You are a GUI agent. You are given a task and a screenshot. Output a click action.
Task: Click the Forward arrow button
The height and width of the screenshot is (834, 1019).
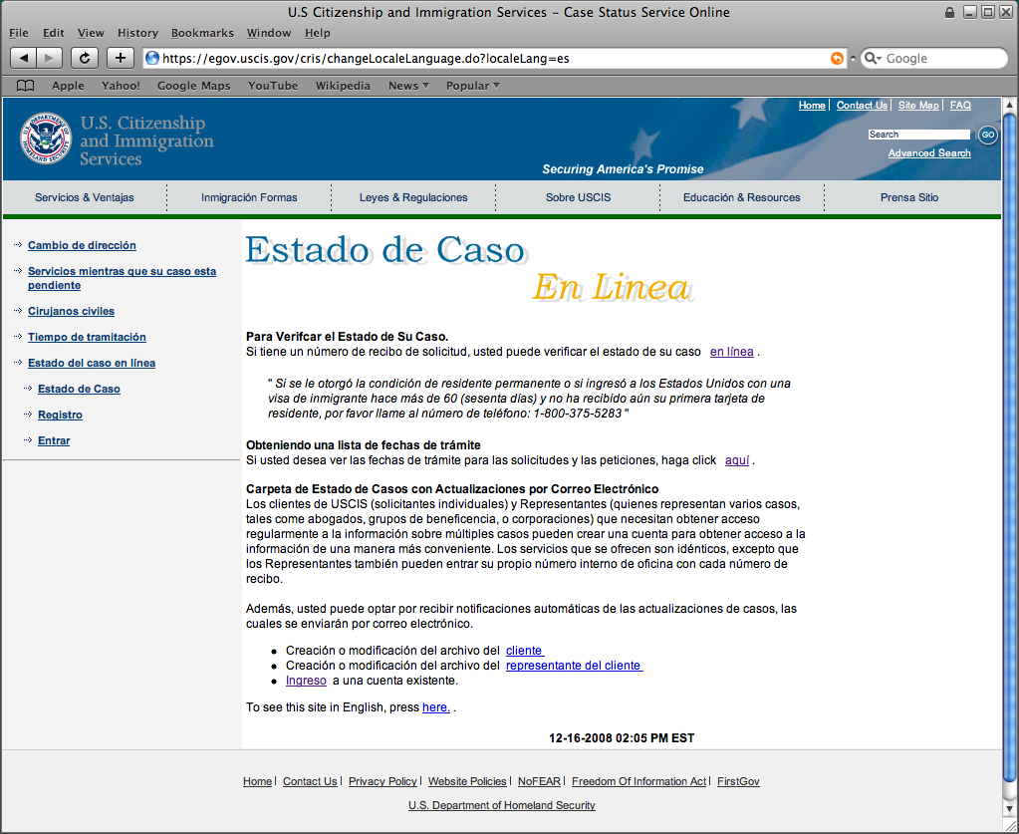point(50,58)
